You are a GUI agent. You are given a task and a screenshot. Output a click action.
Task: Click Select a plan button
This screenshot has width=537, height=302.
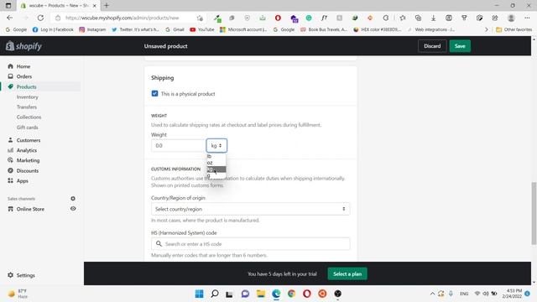point(347,274)
